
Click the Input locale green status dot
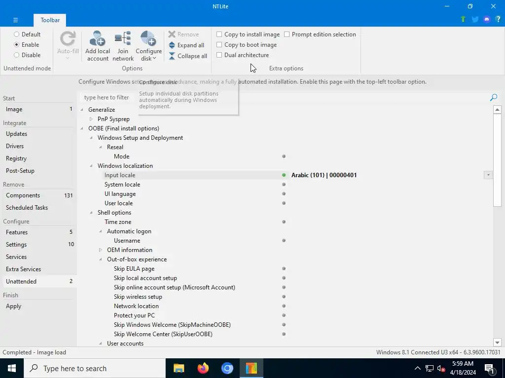284,175
